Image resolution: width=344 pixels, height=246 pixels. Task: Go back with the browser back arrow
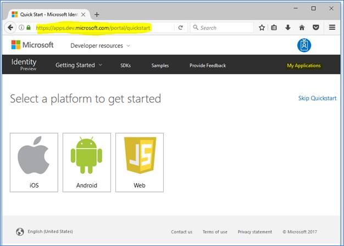10,28
